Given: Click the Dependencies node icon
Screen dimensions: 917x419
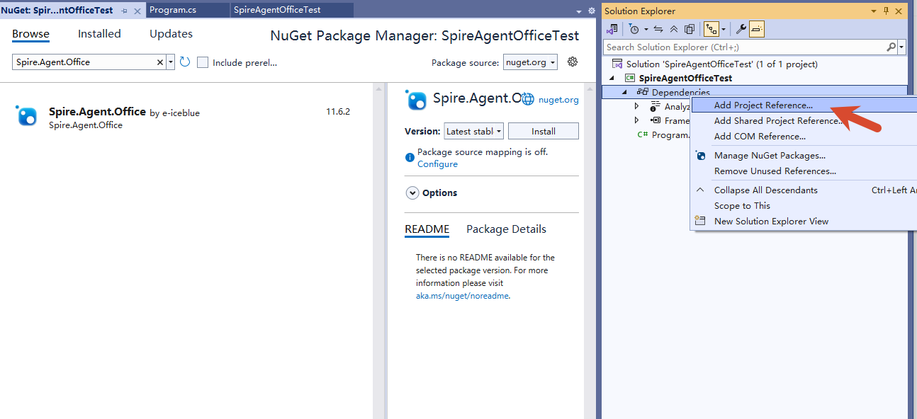Looking at the screenshot, I should [643, 92].
